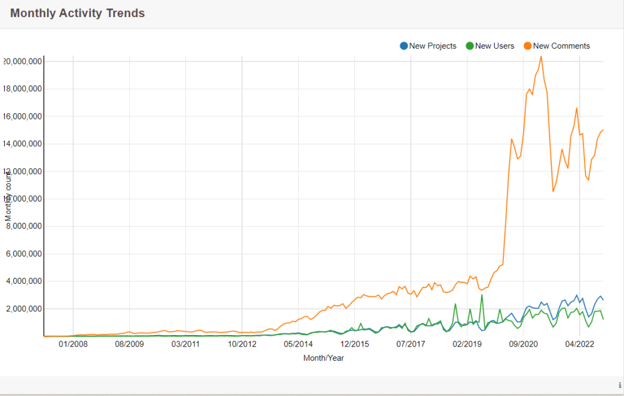Select the Monthly Activity Trends title

[77, 13]
